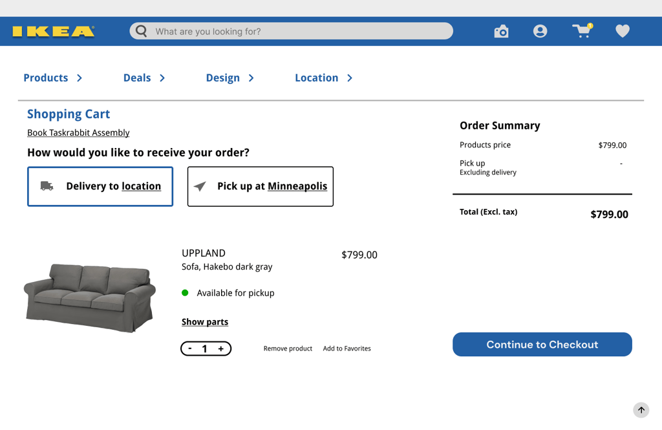Change the underlined delivery location link
Image resolution: width=662 pixels, height=430 pixels.
141,186
